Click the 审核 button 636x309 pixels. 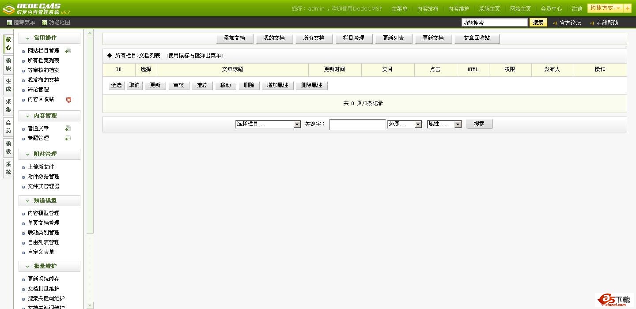[x=179, y=86]
